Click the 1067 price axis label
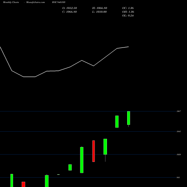 tap(179, 111)
